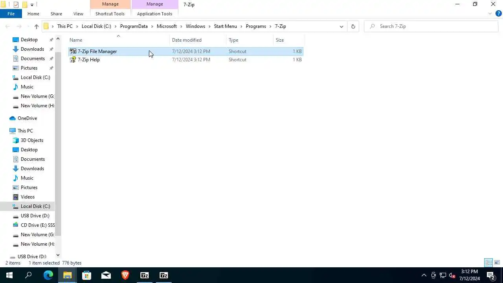Open notification center icon

[490, 275]
